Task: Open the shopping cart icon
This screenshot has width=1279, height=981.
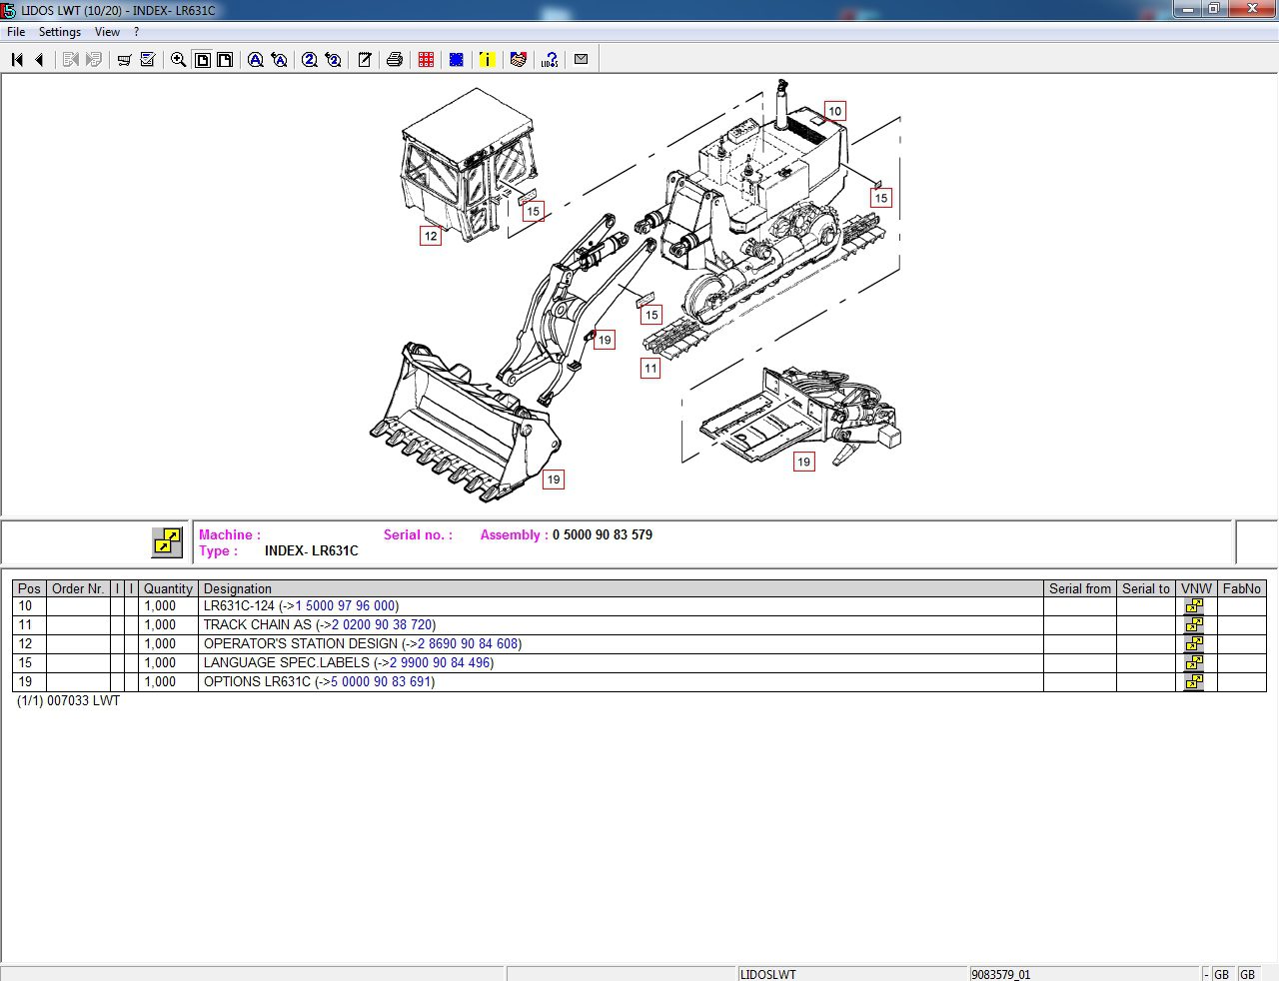Action: 124,59
